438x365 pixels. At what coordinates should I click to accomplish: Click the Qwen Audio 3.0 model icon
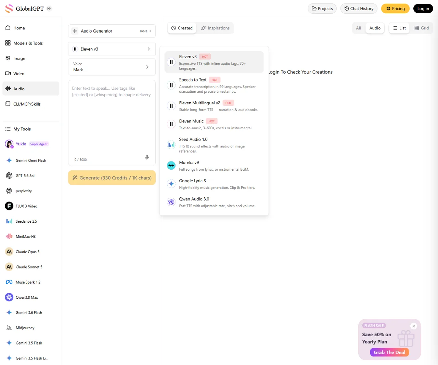pyautogui.click(x=171, y=202)
